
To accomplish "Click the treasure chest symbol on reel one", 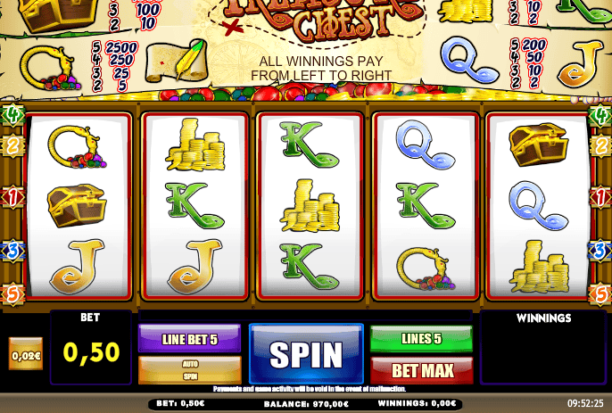I will point(77,206).
